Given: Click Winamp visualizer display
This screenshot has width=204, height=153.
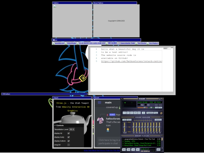Looking at the screenshot, I should pos(129,104).
